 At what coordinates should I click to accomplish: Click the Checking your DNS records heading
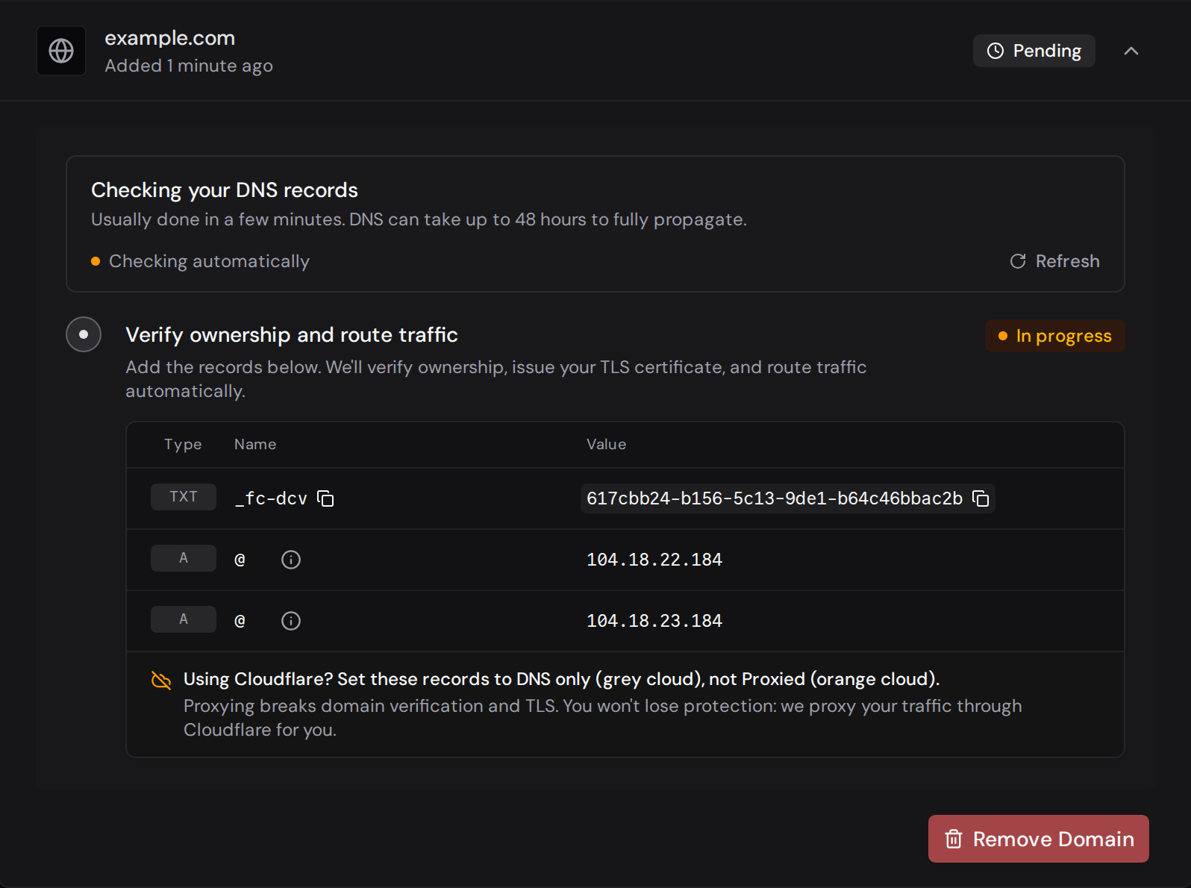tap(225, 190)
